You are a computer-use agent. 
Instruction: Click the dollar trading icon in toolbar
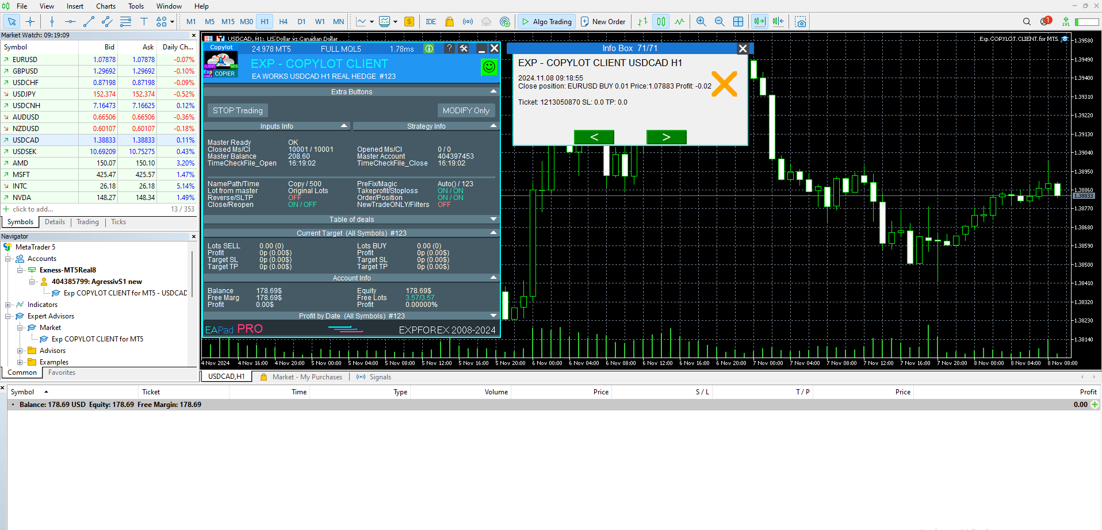pyautogui.click(x=409, y=22)
